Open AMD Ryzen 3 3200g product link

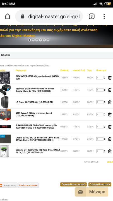[34, 114]
